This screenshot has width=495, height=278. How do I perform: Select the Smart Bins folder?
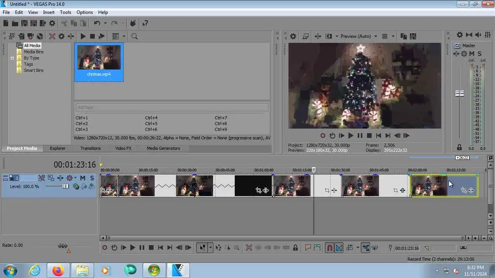34,70
